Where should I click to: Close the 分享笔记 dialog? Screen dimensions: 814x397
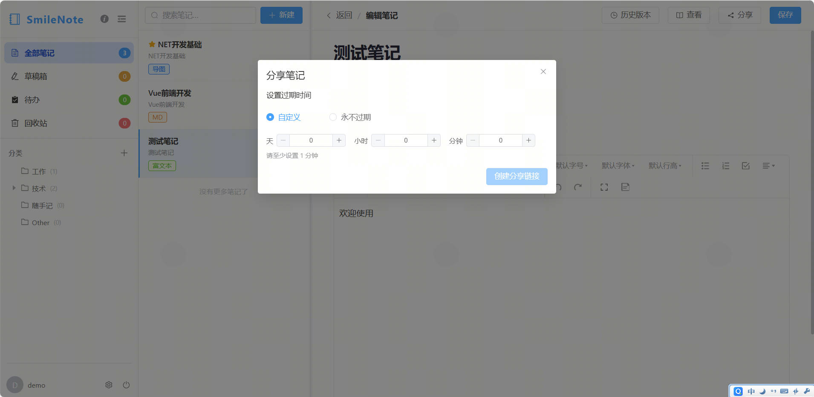tap(543, 71)
